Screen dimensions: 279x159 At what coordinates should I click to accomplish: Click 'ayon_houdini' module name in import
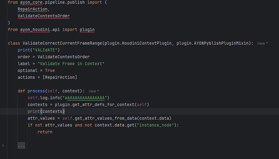pos(35,30)
